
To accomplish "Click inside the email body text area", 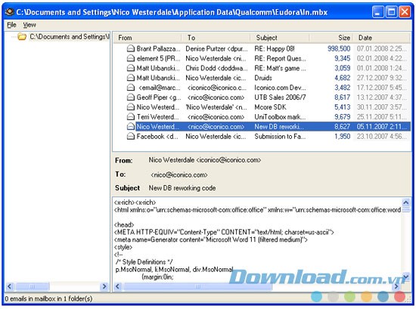I will coord(257,239).
